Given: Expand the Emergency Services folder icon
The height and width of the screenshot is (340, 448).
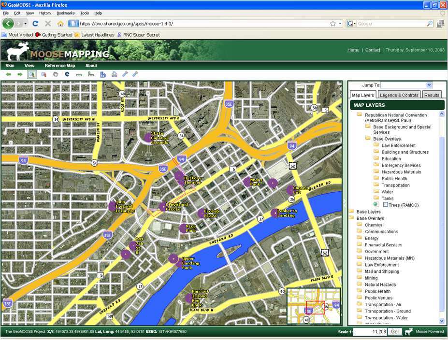Looking at the screenshot, I should click(376, 165).
